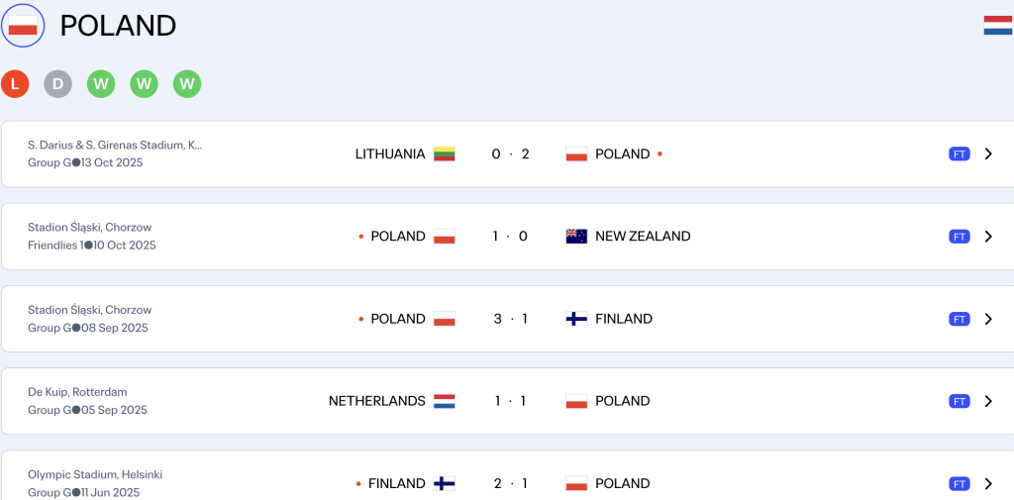
Task: Click the Lithuania flag icon
Action: point(444,154)
